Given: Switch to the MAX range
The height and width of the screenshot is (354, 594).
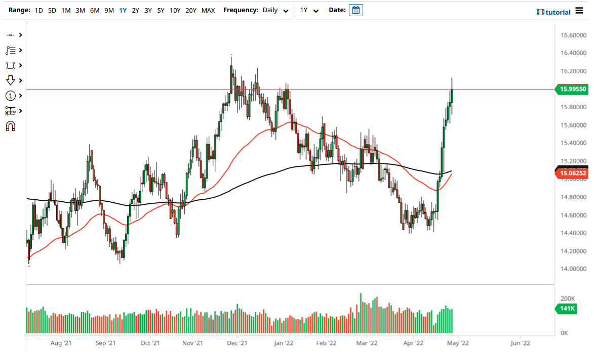Looking at the screenshot, I should pos(208,10).
